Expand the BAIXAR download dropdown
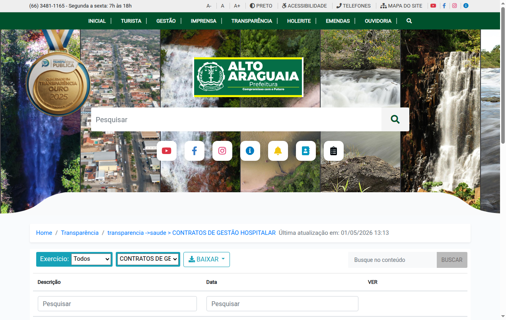 [x=206, y=260]
